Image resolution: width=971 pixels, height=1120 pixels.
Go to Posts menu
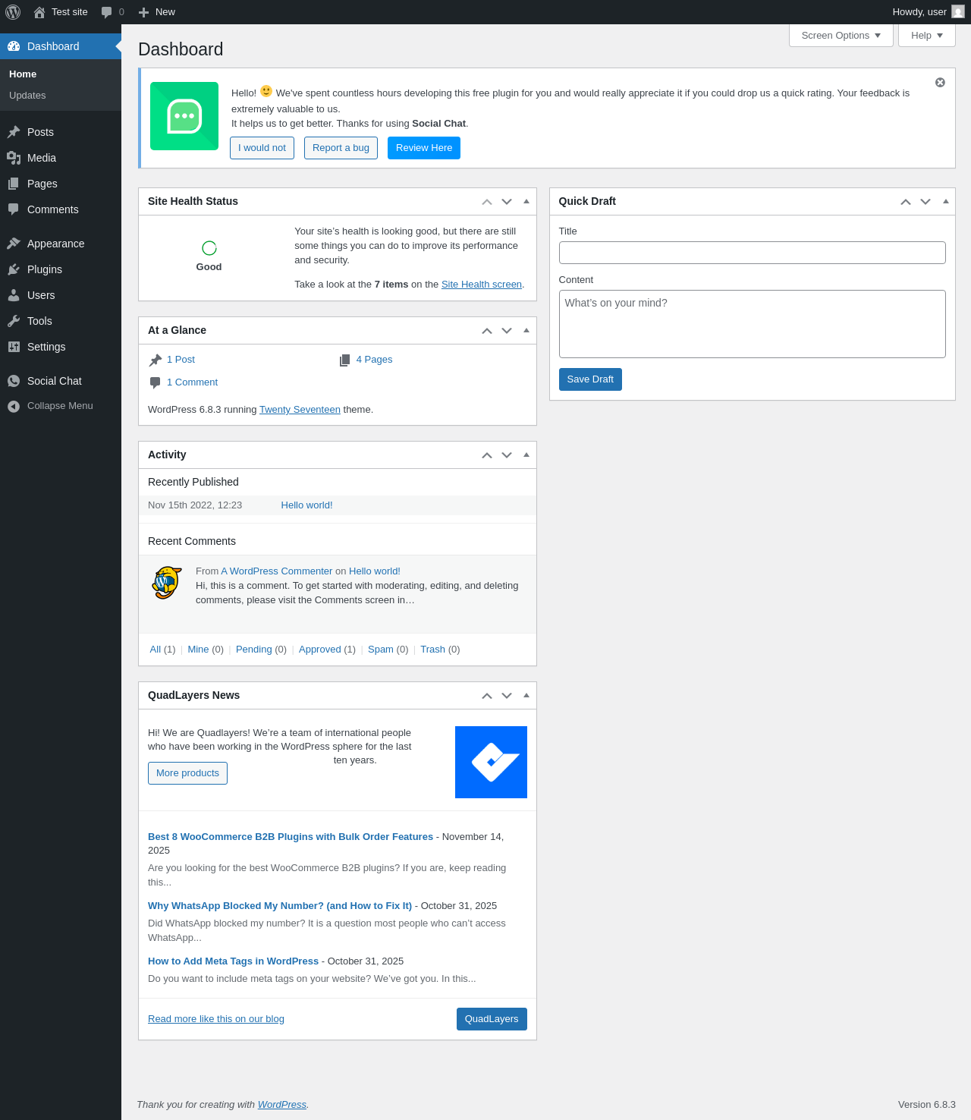point(61,132)
